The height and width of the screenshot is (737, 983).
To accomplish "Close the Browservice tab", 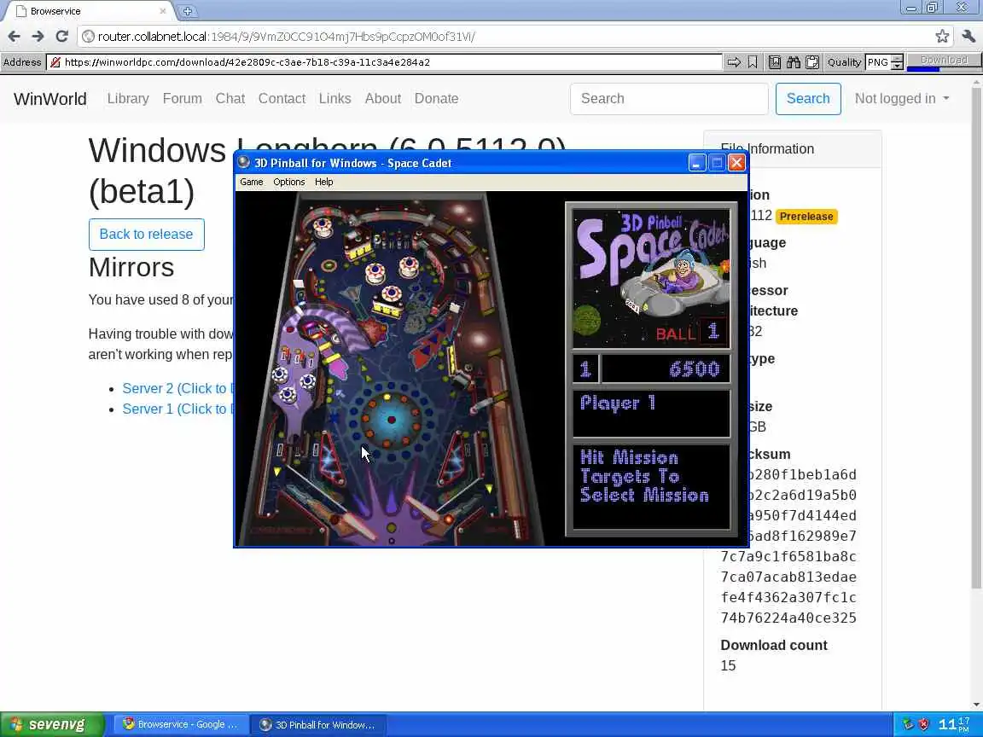I will (163, 11).
